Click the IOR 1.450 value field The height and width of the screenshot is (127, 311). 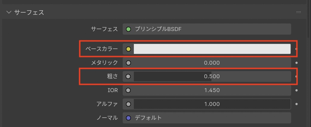pos(212,90)
